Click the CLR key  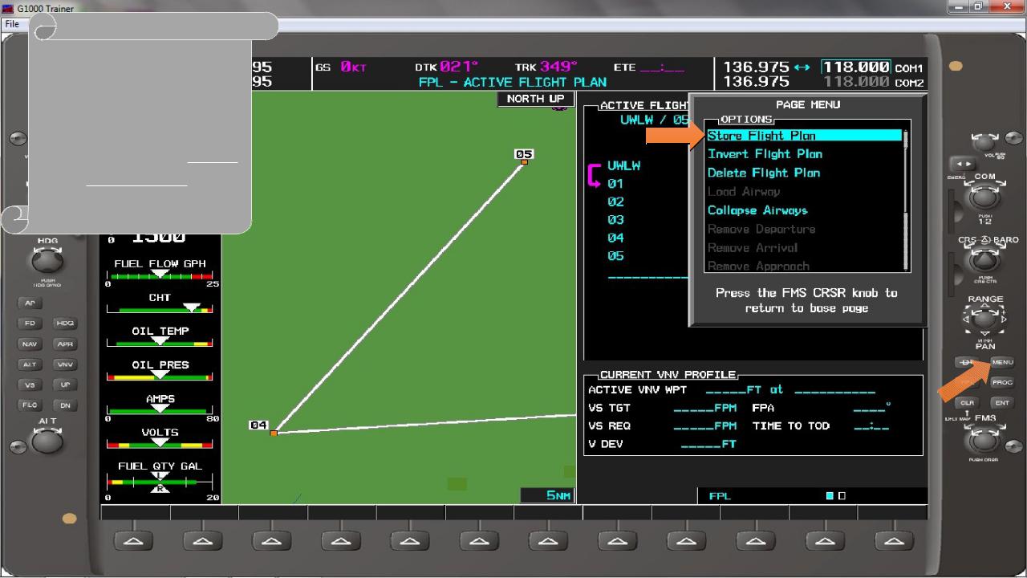pos(968,403)
